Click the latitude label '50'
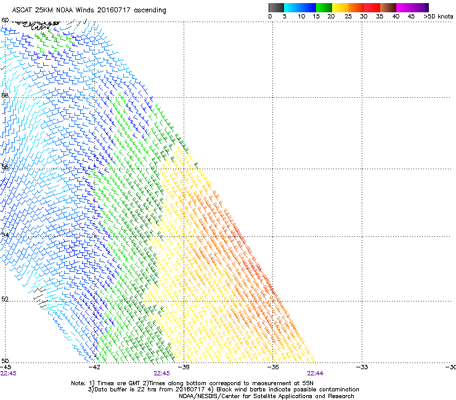The width and height of the screenshot is (456, 400). (5, 361)
